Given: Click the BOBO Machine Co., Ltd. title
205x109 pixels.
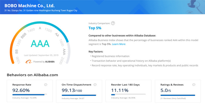Looking at the screenshot, I should pyautogui.click(x=30, y=5).
